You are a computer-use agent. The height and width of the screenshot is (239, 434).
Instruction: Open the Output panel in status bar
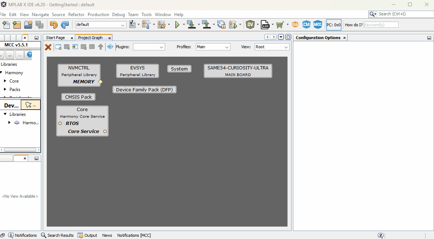[87, 235]
